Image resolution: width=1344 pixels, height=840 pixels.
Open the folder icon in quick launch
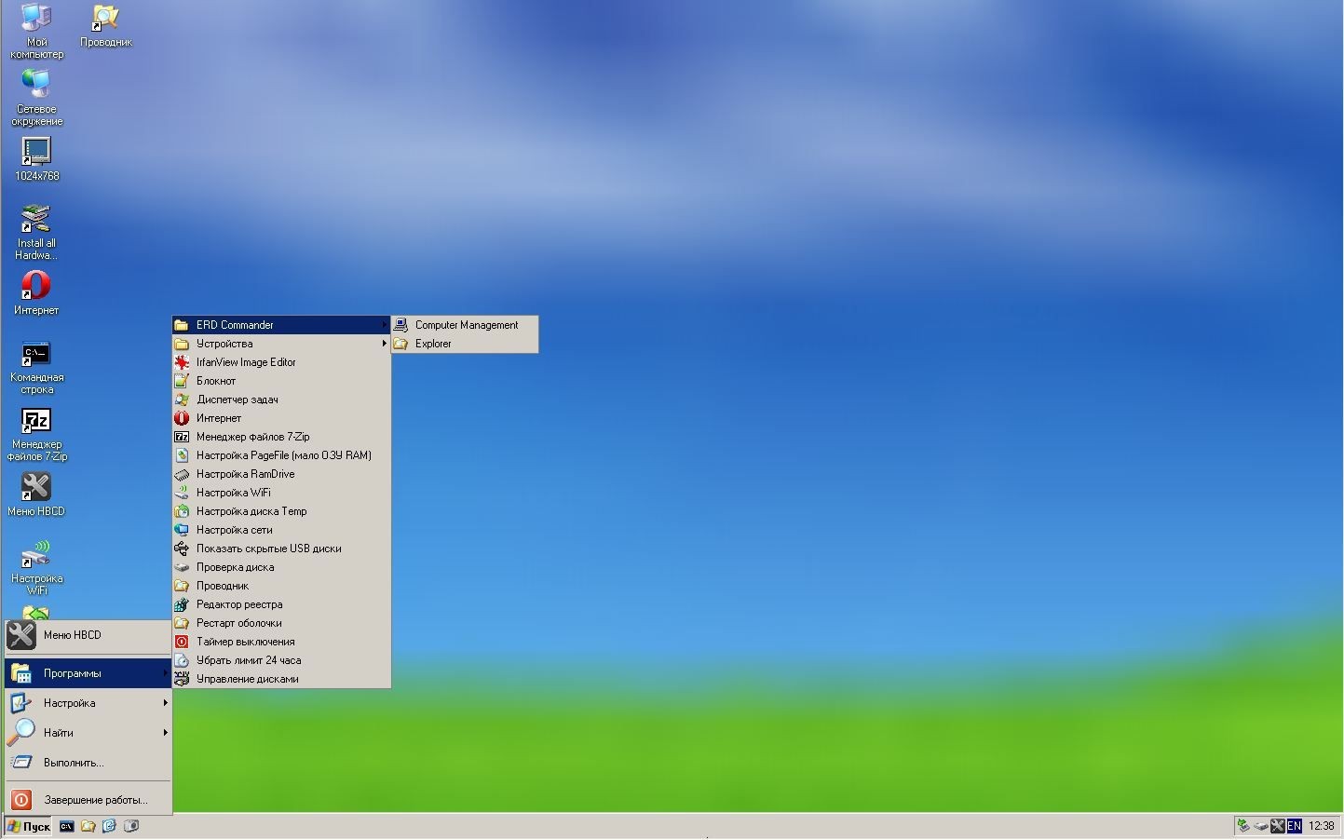pos(88,826)
